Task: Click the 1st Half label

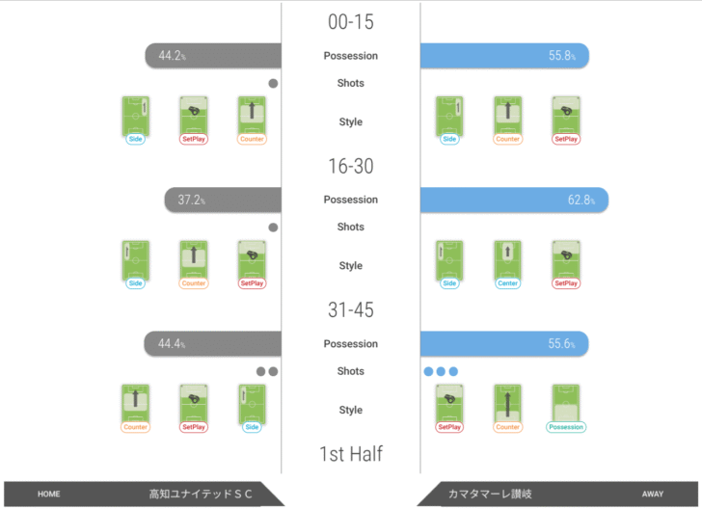Action: coord(351,454)
